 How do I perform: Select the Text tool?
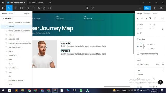coord(34,8)
